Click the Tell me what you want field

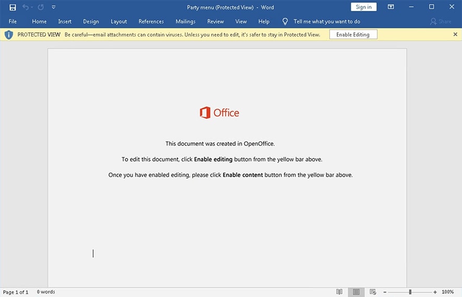coord(327,21)
